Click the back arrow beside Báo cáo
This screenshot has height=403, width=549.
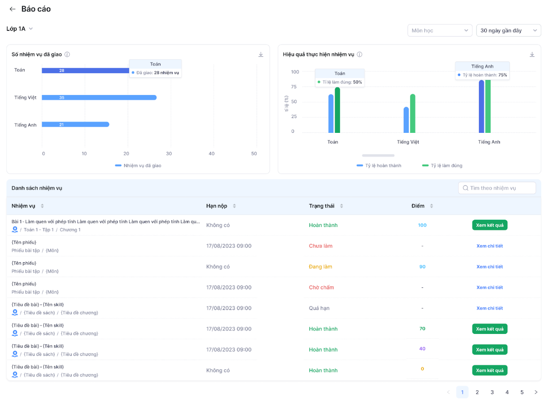click(12, 9)
